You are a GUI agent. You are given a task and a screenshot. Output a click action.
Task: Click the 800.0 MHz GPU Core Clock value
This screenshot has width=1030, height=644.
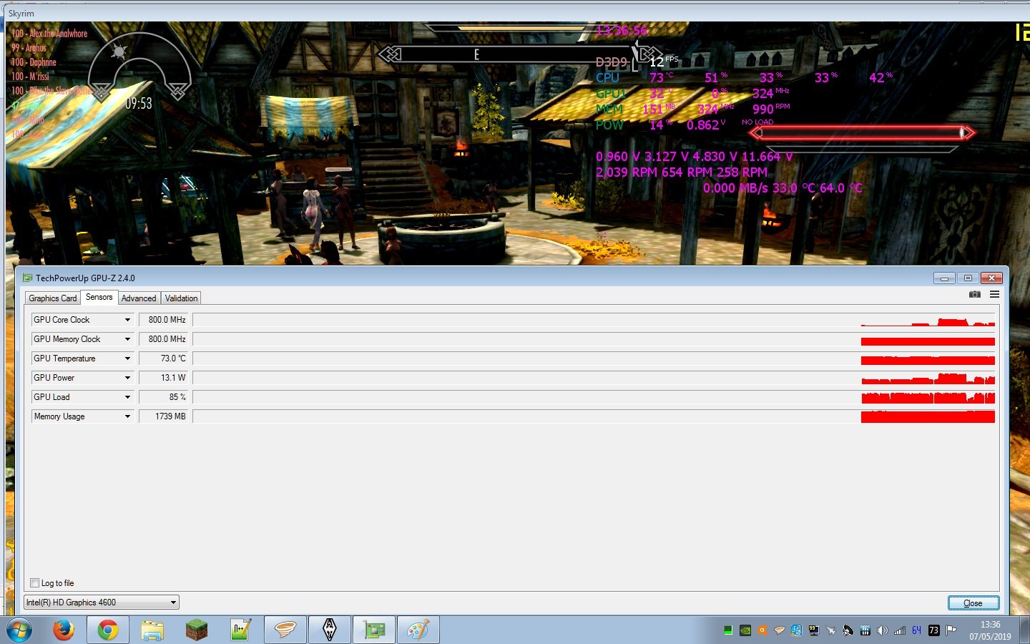[165, 320]
